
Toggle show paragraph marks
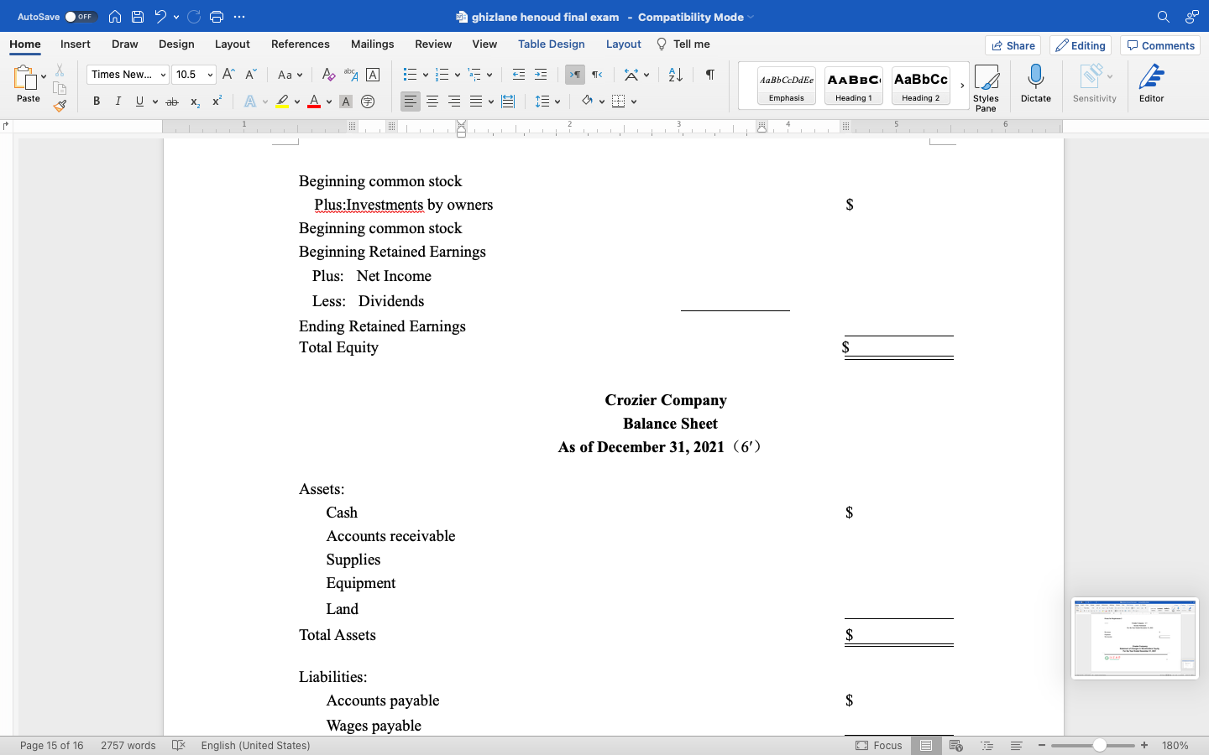pyautogui.click(x=710, y=75)
